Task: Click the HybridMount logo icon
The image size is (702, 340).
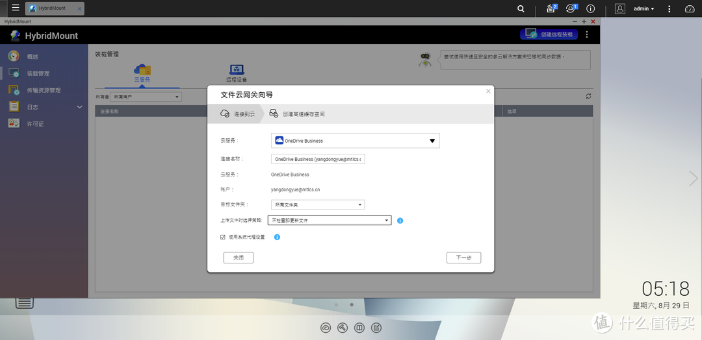Action: click(15, 35)
